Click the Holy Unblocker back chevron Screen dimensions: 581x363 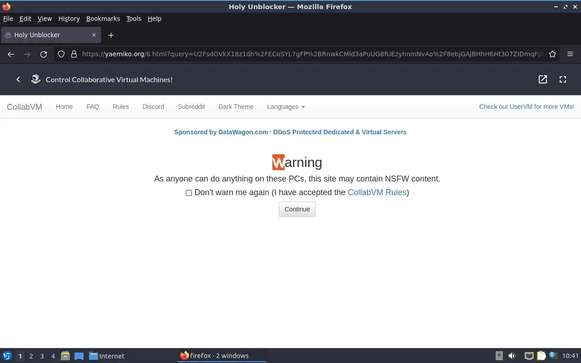pyautogui.click(x=18, y=79)
